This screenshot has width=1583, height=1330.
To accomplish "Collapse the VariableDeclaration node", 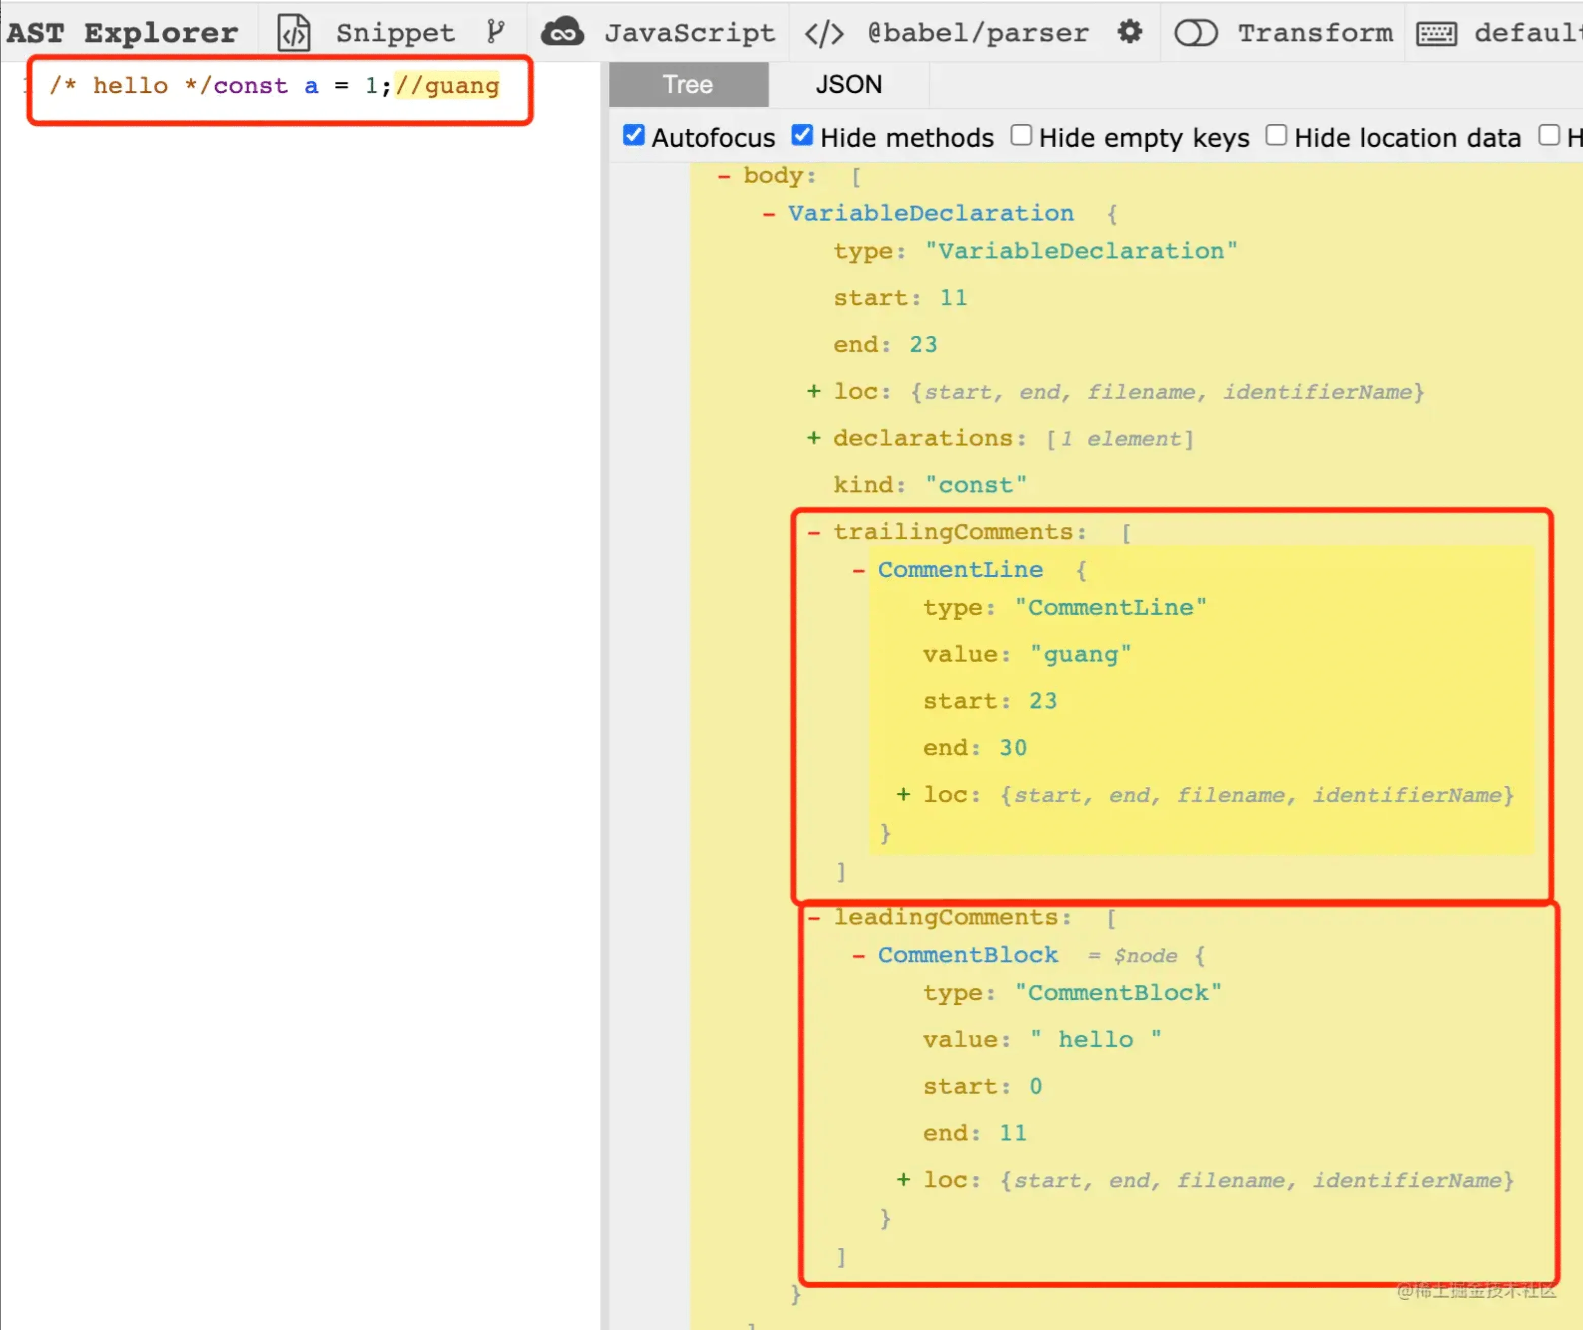I will [769, 214].
